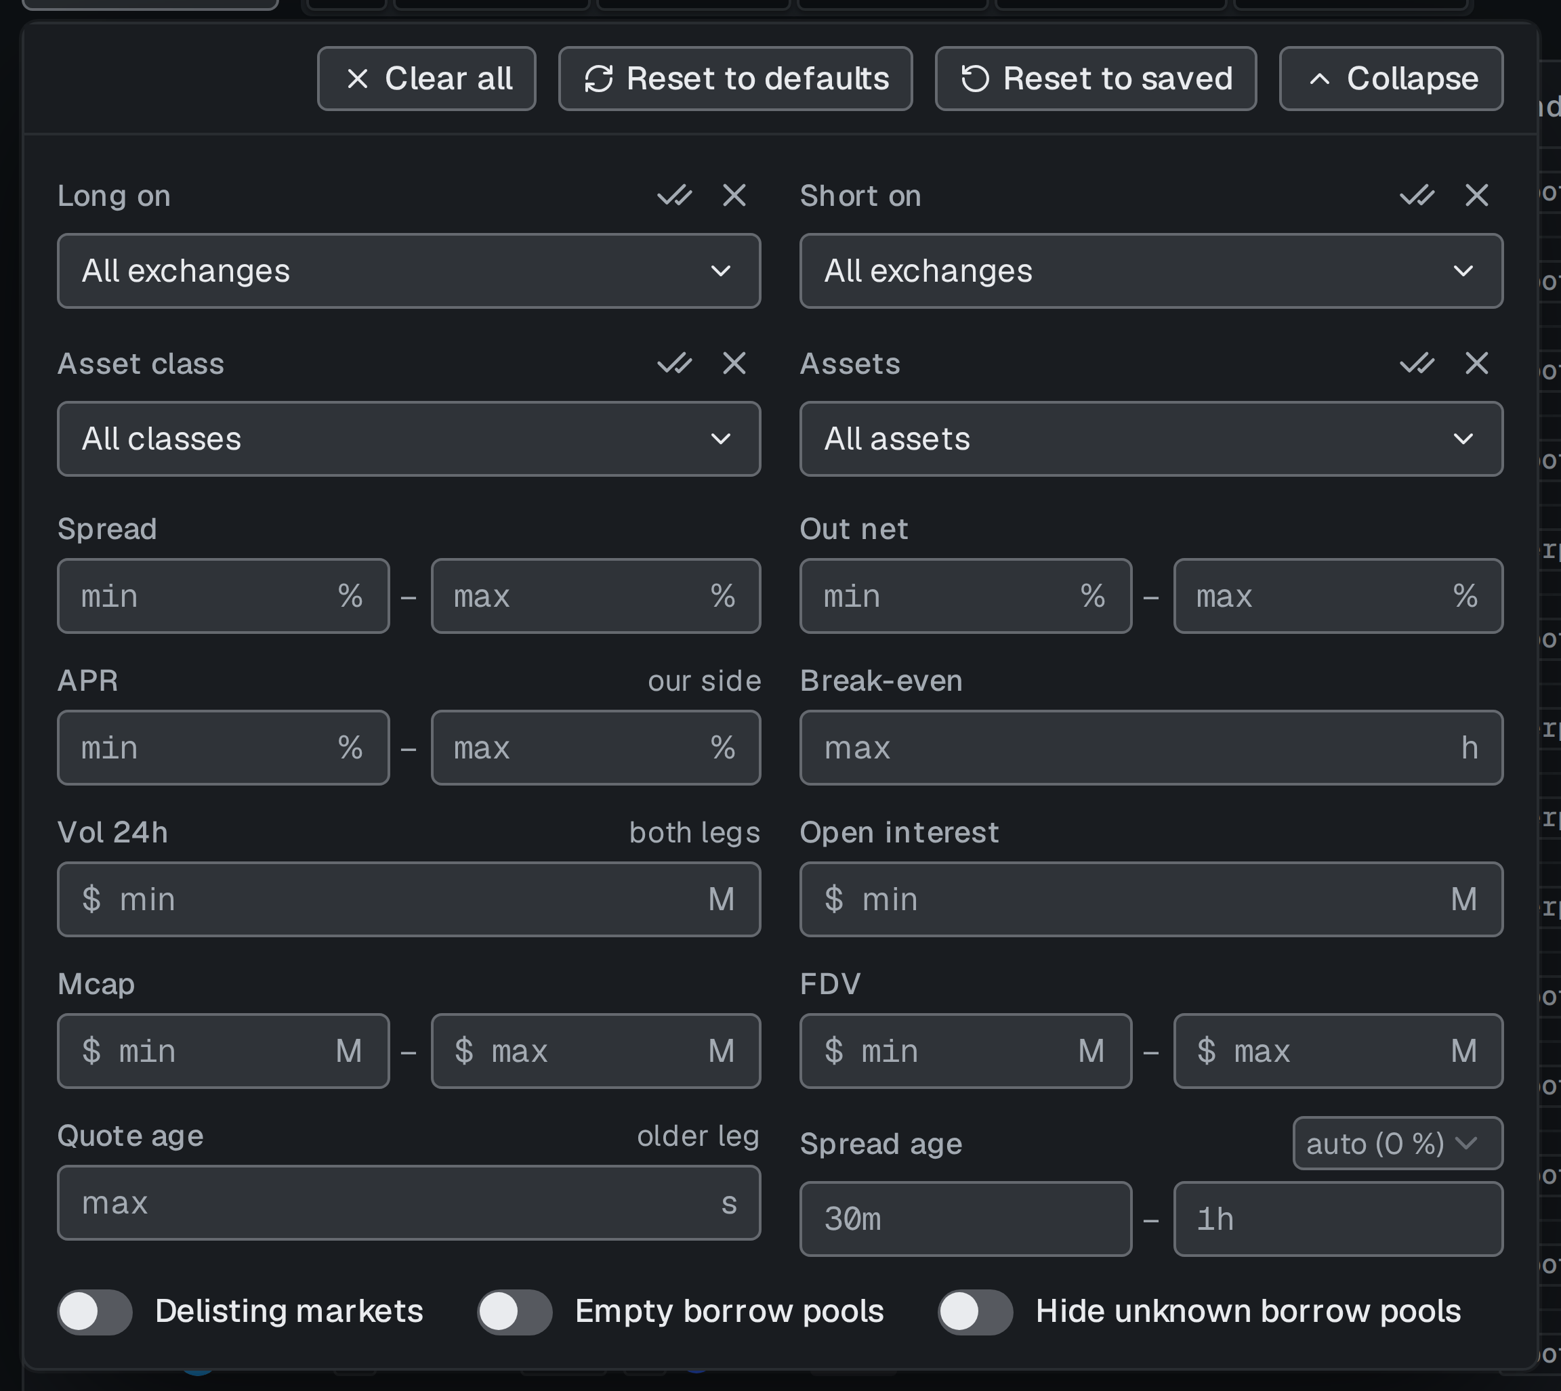Screen dimensions: 1561x1391
Task: Click the Out net max field
Action: coord(1338,596)
